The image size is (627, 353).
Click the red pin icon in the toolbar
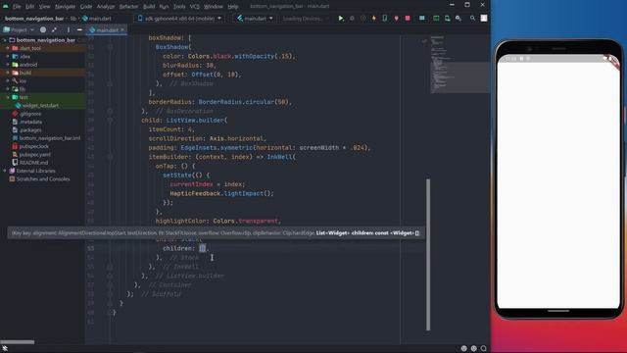click(396, 19)
